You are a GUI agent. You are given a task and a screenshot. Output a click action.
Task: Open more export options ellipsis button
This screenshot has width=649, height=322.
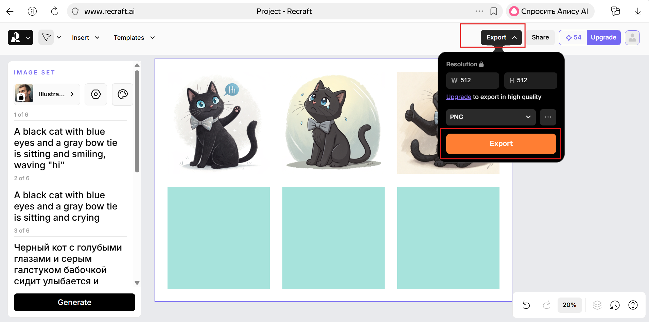[548, 117]
